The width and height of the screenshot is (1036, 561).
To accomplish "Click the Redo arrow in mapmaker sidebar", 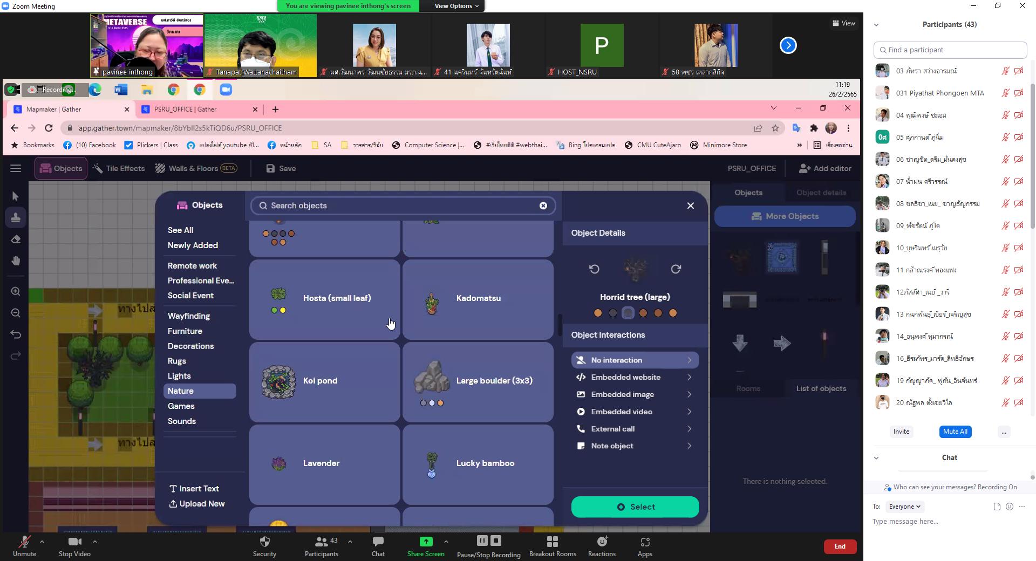I will [x=16, y=355].
